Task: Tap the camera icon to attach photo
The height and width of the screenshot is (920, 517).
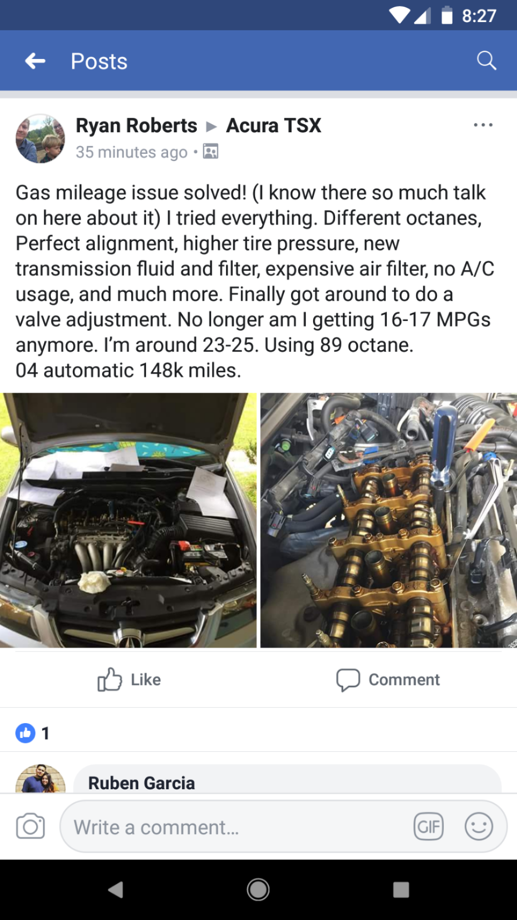Action: tap(30, 826)
